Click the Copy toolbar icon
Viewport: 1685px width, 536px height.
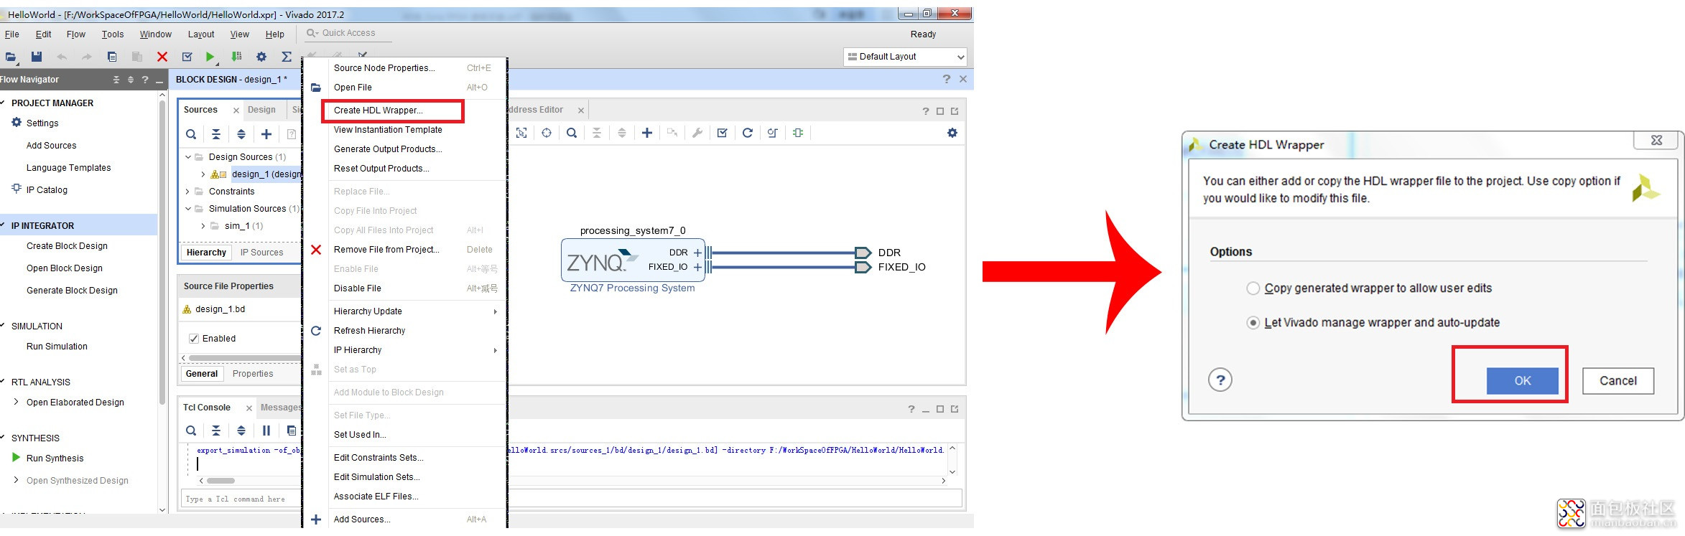pyautogui.click(x=112, y=57)
